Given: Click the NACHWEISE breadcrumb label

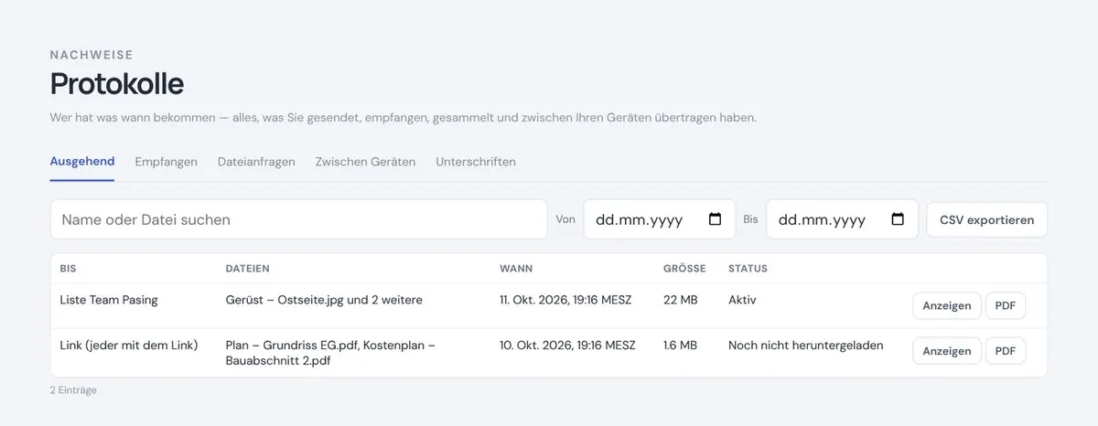Looking at the screenshot, I should point(91,55).
